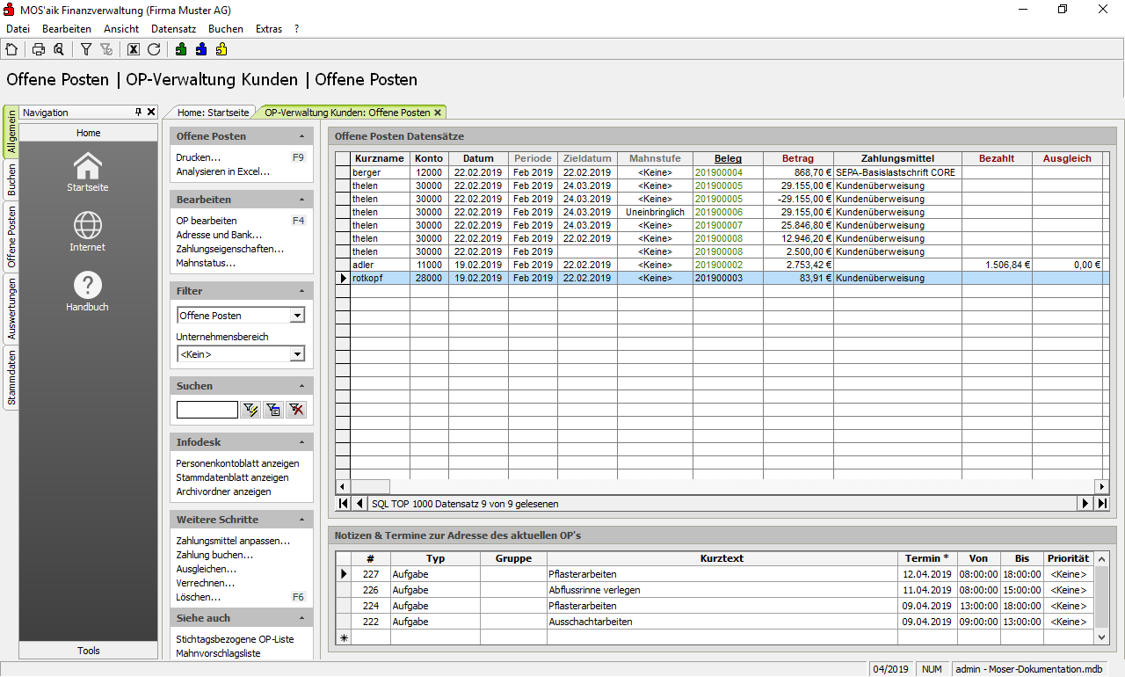
Task: Pin the Navigation panel with the pushpin
Action: [x=138, y=113]
